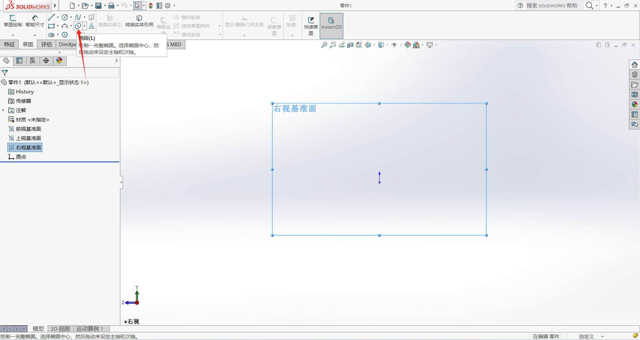This screenshot has height=340, width=640.
Task: Select the History tree item
Action: [x=21, y=92]
